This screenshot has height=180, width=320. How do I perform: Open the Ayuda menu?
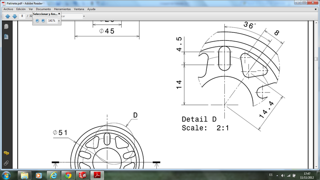[91, 9]
